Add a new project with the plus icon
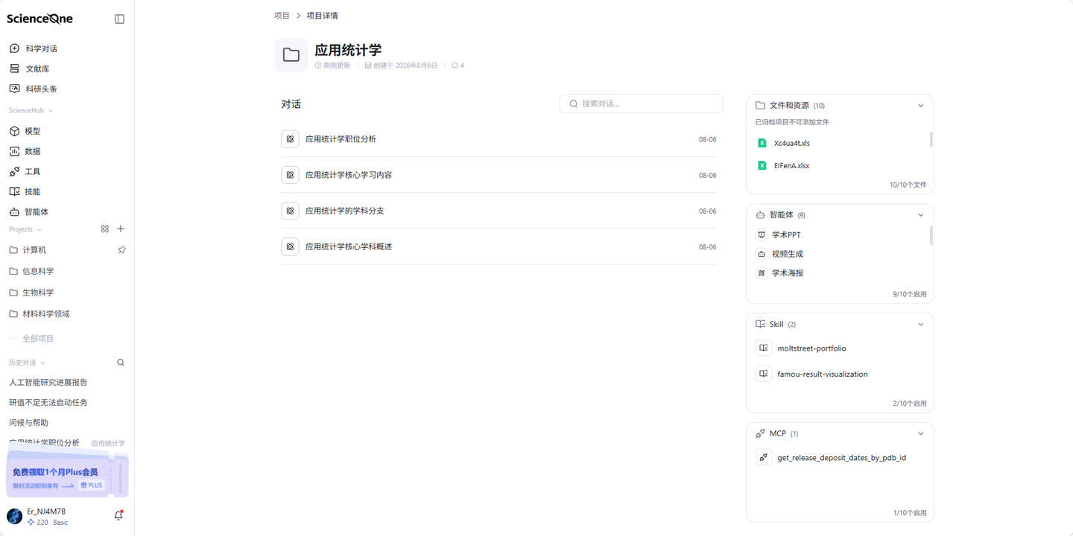The width and height of the screenshot is (1073, 536). point(121,229)
